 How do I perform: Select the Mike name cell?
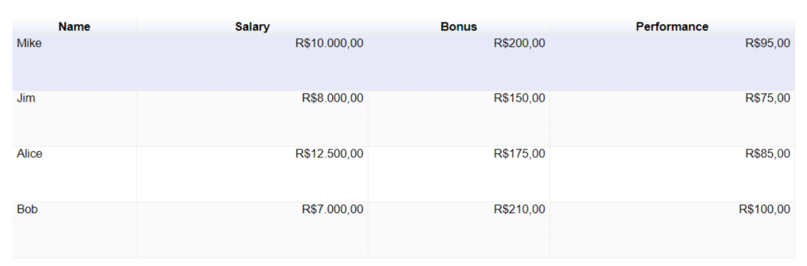tap(74, 63)
